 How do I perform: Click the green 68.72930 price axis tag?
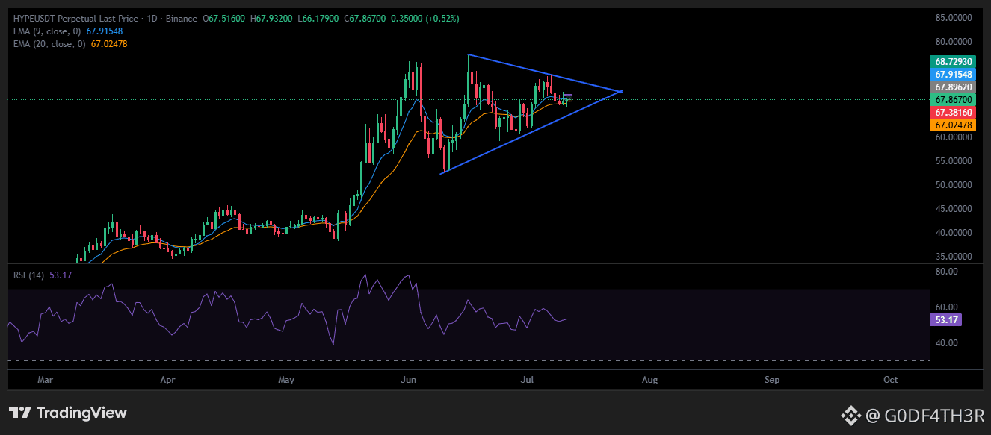[x=952, y=61]
